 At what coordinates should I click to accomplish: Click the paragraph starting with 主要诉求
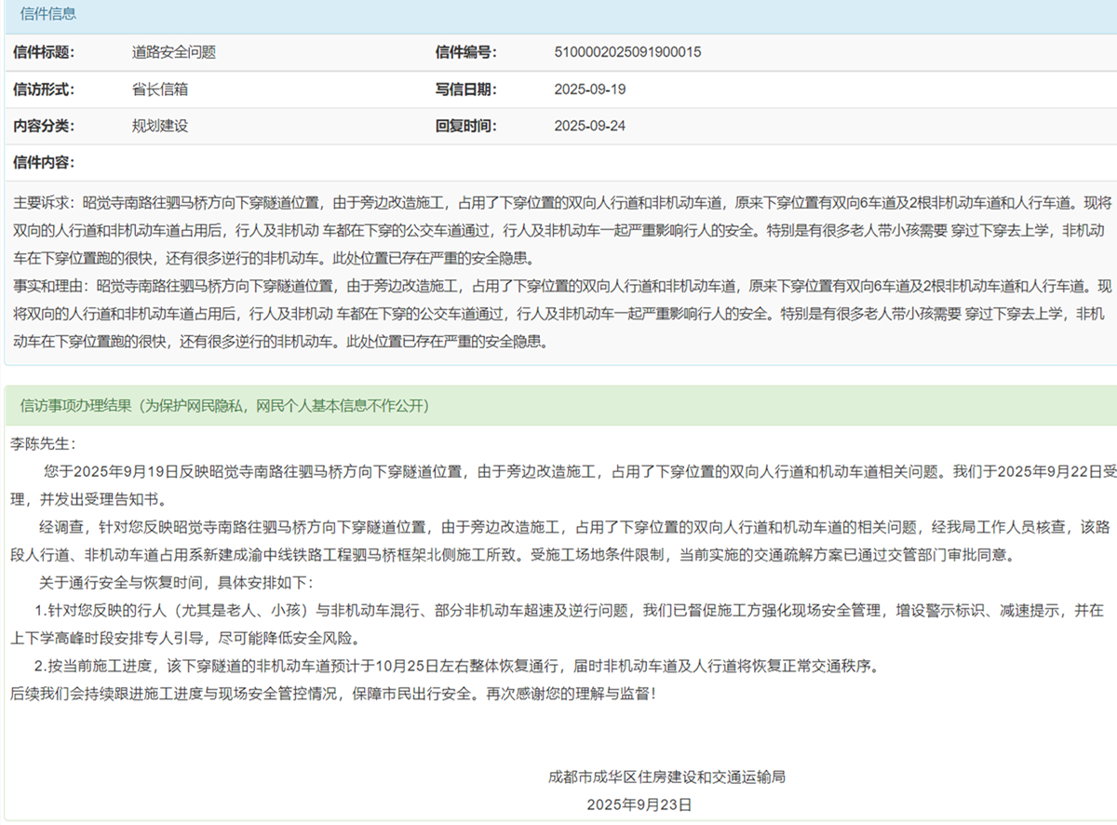[558, 229]
